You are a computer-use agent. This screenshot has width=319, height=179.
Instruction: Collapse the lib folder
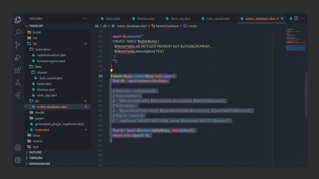pos(35,44)
